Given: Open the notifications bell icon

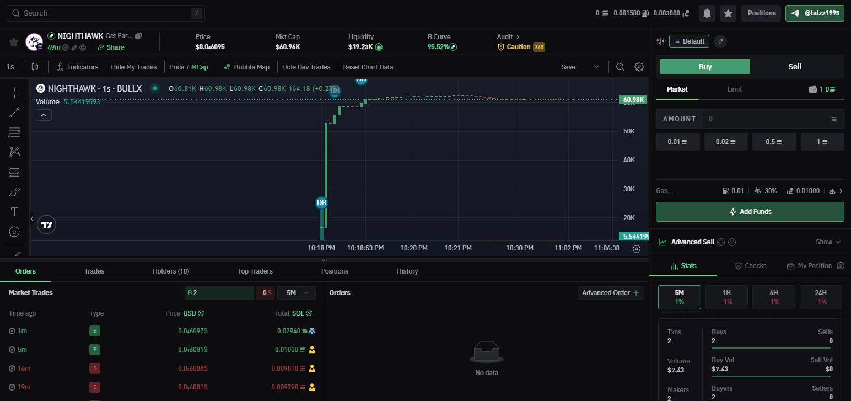Looking at the screenshot, I should 707,13.
